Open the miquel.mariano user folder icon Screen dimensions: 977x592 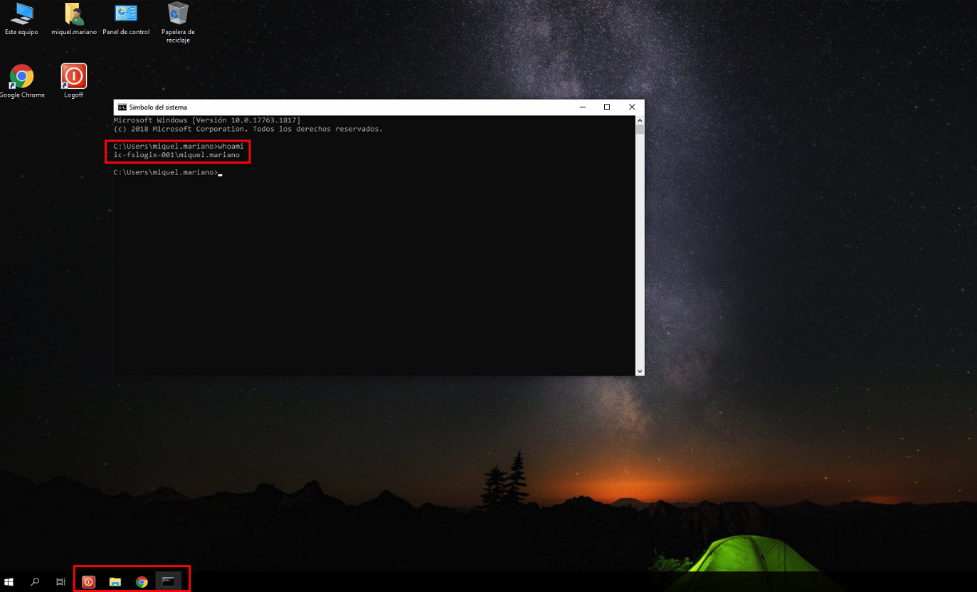tap(74, 18)
